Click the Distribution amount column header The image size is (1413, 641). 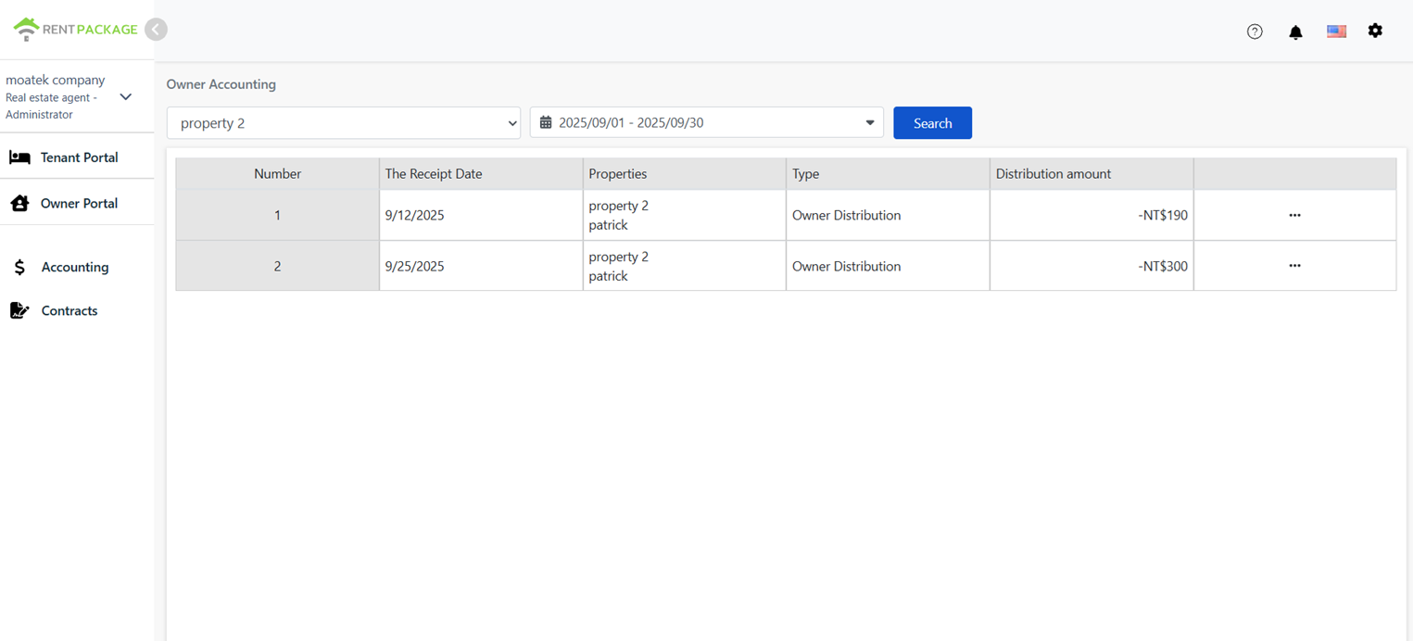pos(1053,174)
